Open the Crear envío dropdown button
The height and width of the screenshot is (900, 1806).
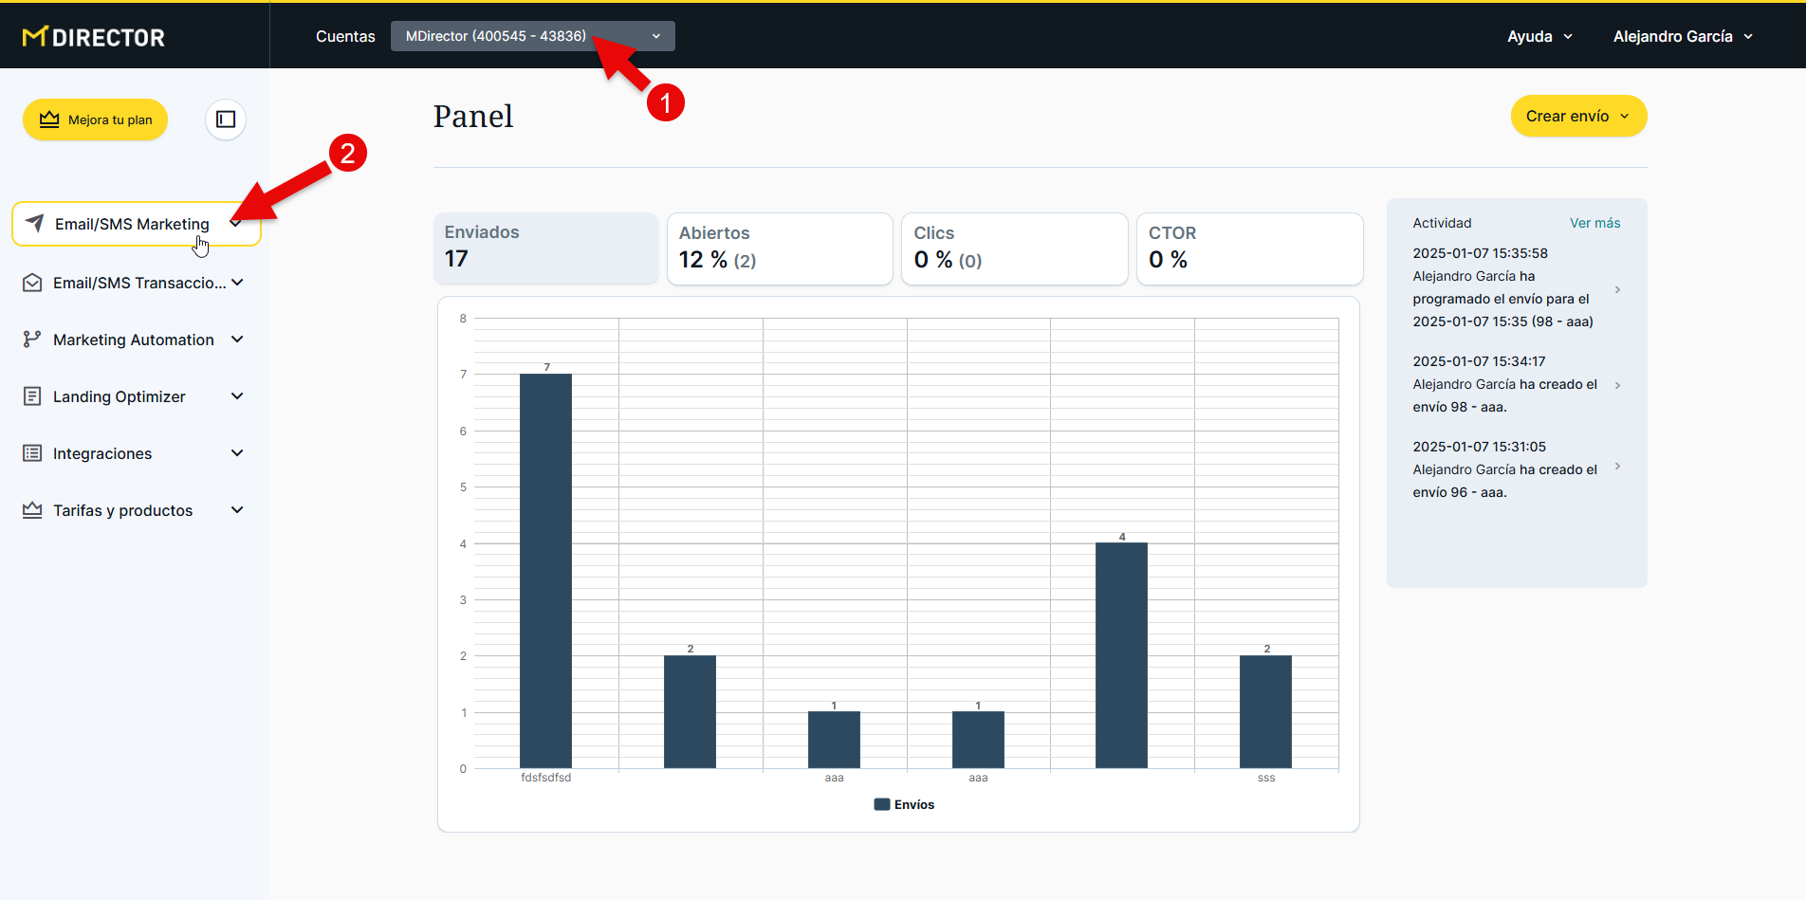click(1578, 116)
